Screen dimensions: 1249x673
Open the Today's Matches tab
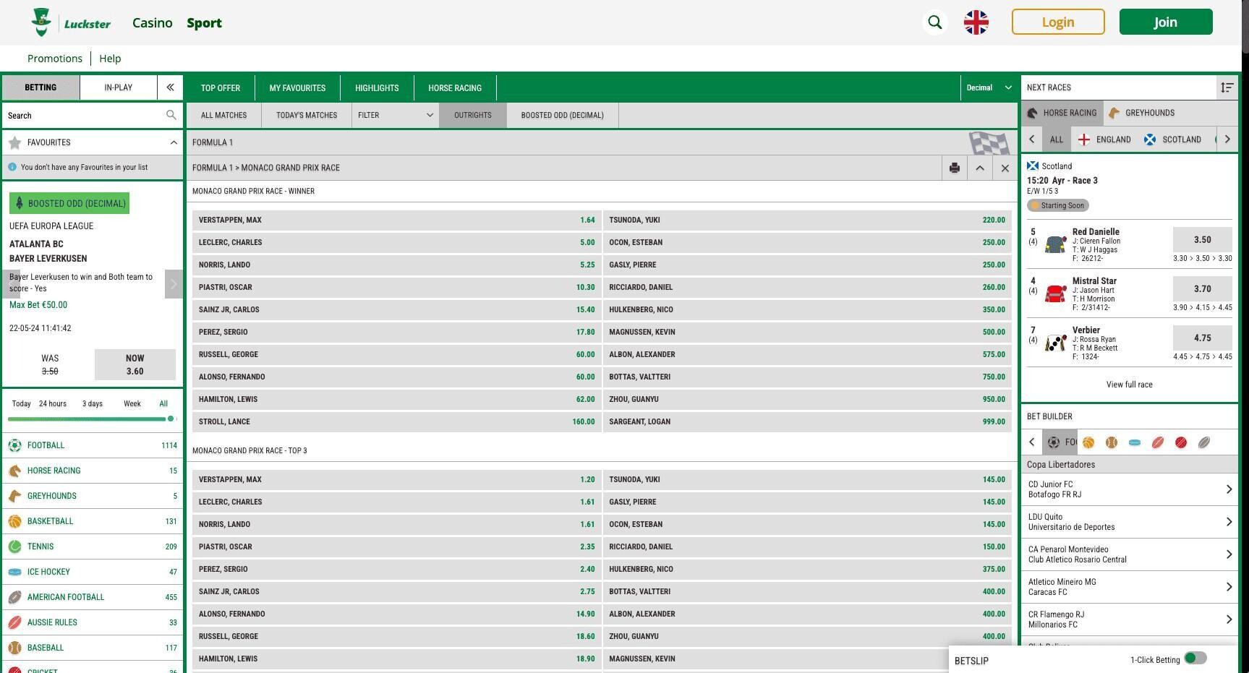tap(307, 115)
